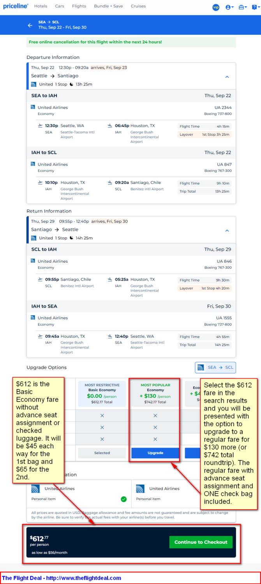The image size is (261, 584).
Task: Click the 'Upgrade Options' heading
Action: pyautogui.click(x=46, y=367)
